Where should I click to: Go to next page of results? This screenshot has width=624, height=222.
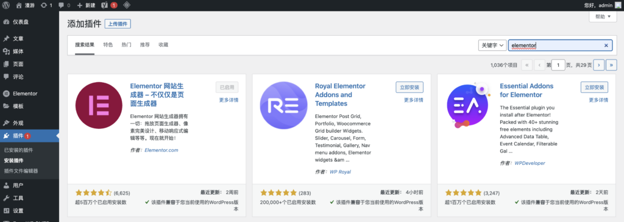[599, 64]
